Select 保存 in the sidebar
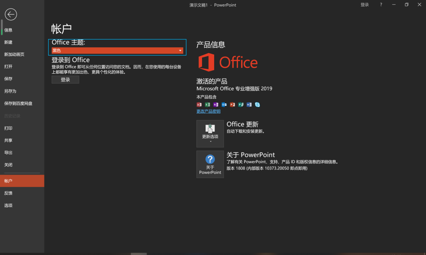 22,79
